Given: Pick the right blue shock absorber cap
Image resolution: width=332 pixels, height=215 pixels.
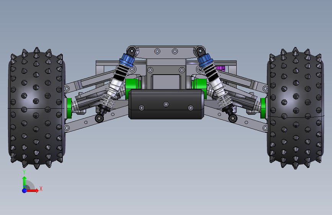Looking at the screenshot, I should [205, 60].
